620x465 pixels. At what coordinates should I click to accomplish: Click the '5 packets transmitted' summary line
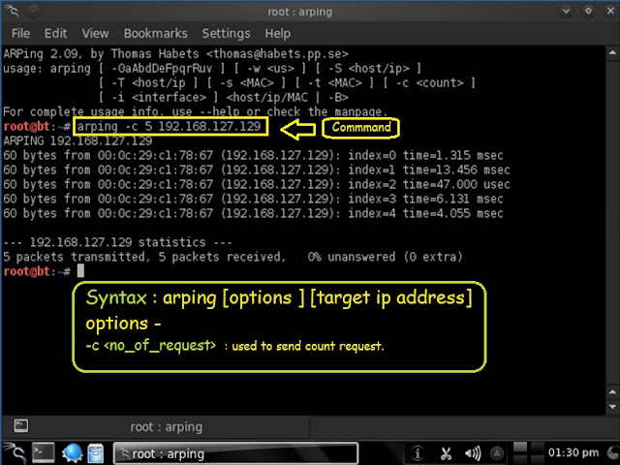(232, 257)
